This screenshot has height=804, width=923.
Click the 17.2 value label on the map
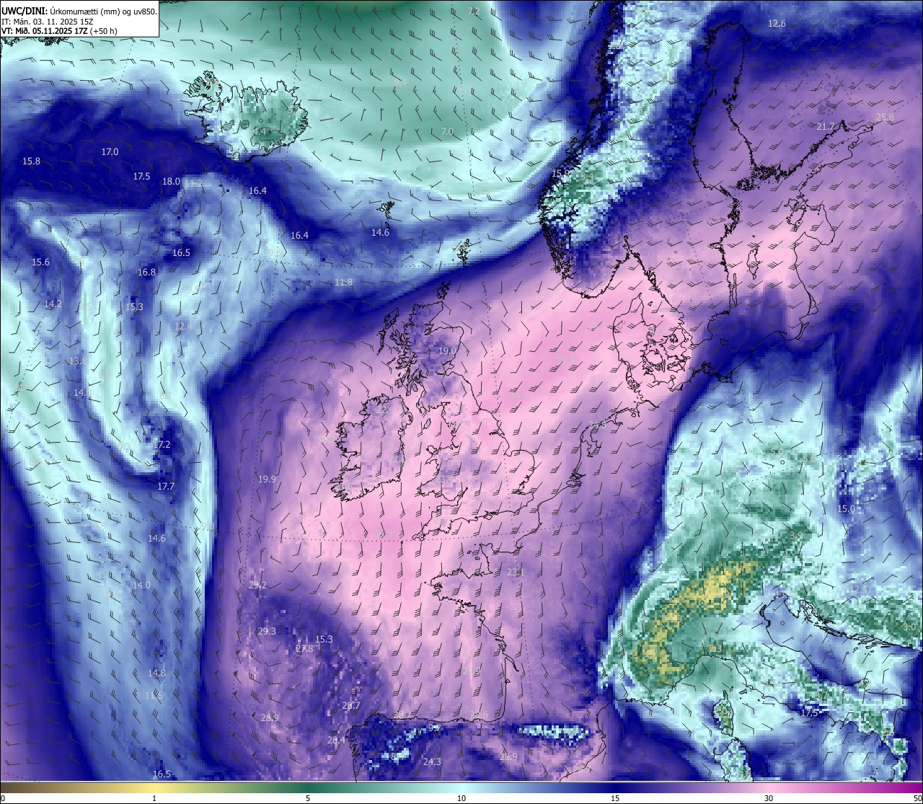point(162,445)
